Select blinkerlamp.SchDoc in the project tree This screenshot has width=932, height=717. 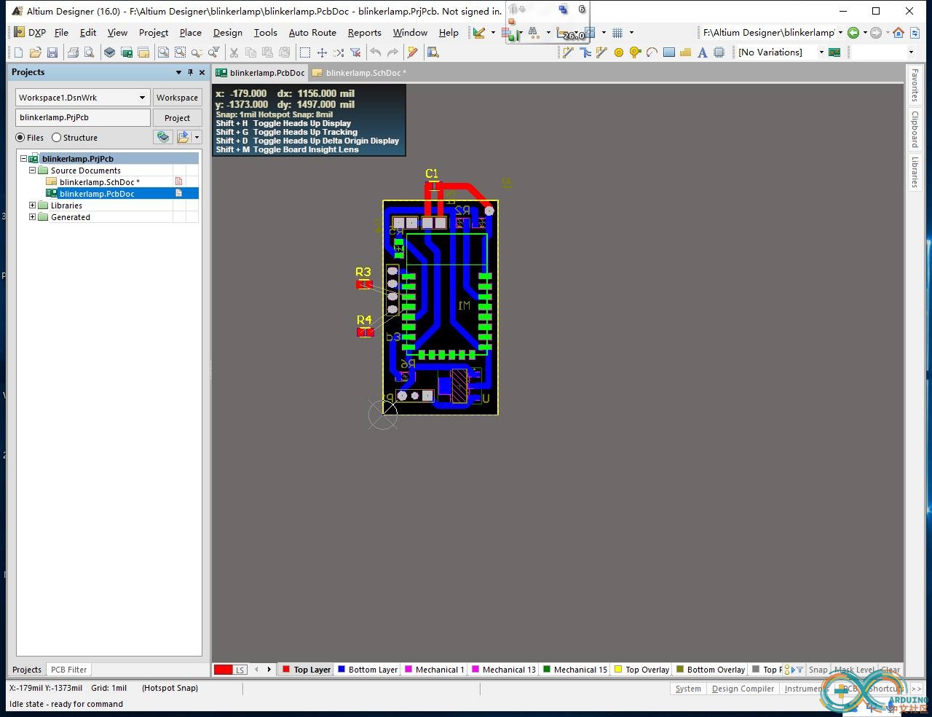click(x=100, y=182)
